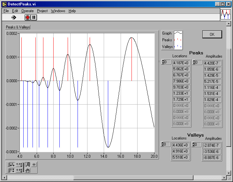The width and height of the screenshot is (233, 182).
Task: Click Valleys Amplitudes array index stepper
Action: click(193, 145)
